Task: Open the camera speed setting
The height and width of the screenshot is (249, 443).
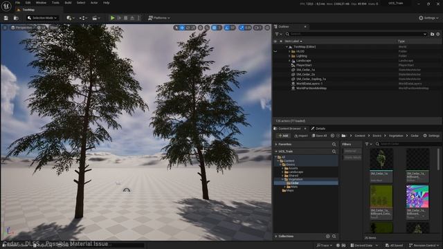Action: (257, 28)
